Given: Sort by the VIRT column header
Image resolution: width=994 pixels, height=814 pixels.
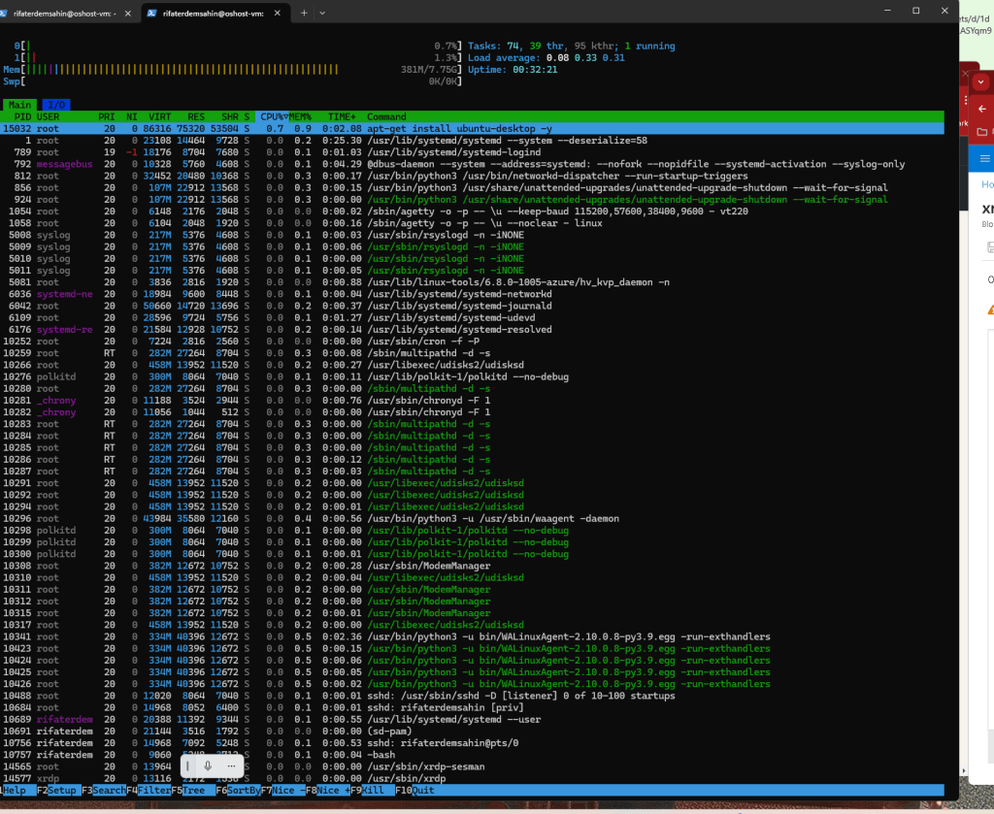Looking at the screenshot, I should (x=160, y=116).
